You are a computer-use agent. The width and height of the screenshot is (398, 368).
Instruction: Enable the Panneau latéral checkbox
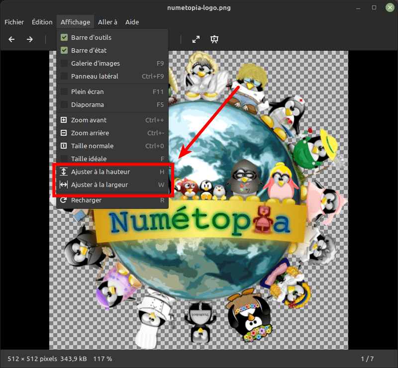[x=64, y=77]
